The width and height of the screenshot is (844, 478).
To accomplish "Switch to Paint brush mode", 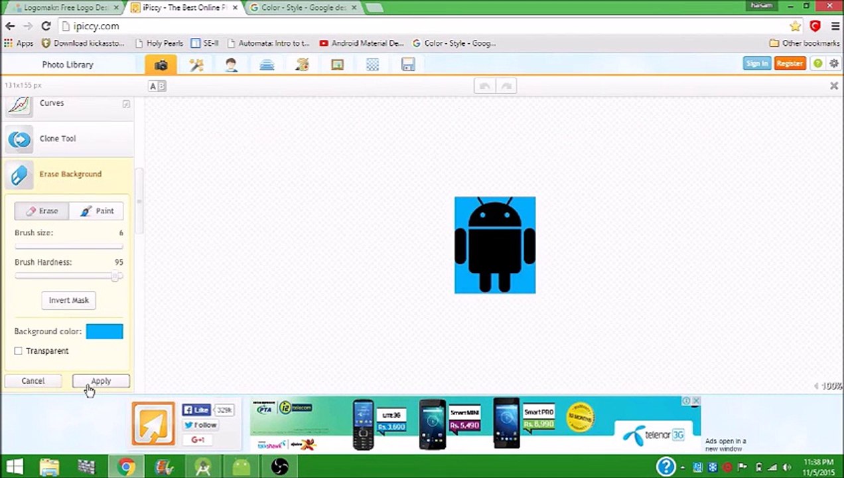I will [x=96, y=211].
